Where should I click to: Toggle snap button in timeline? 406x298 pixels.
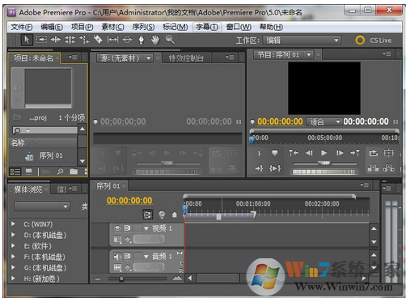click(x=147, y=215)
